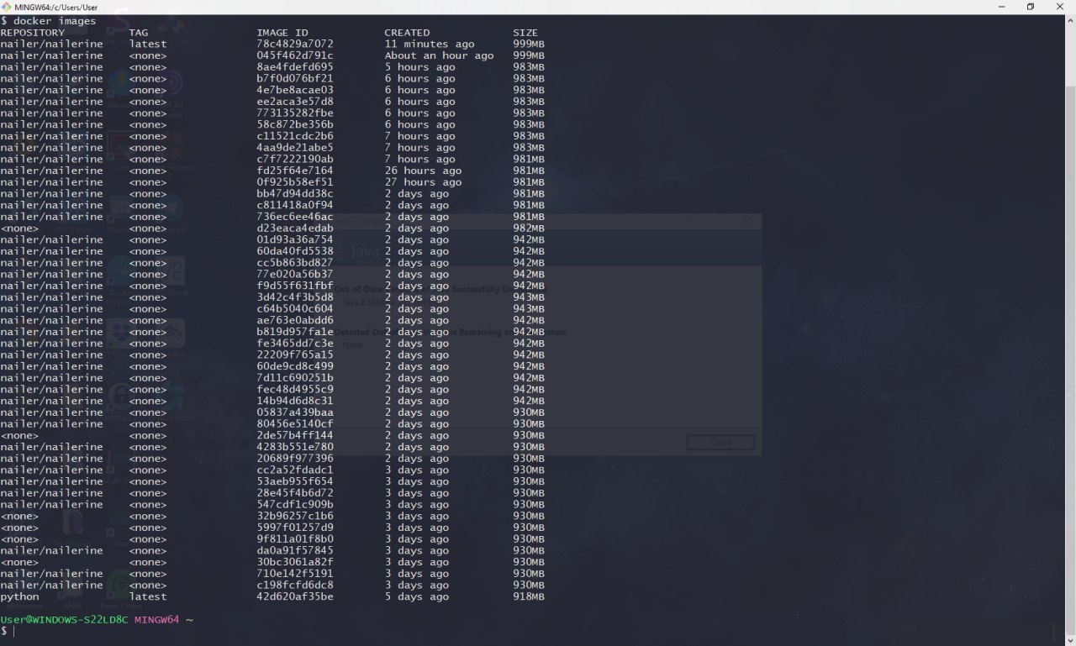Click image ID 78c4829a7072
Screen dimensions: 1076x646
(295, 44)
